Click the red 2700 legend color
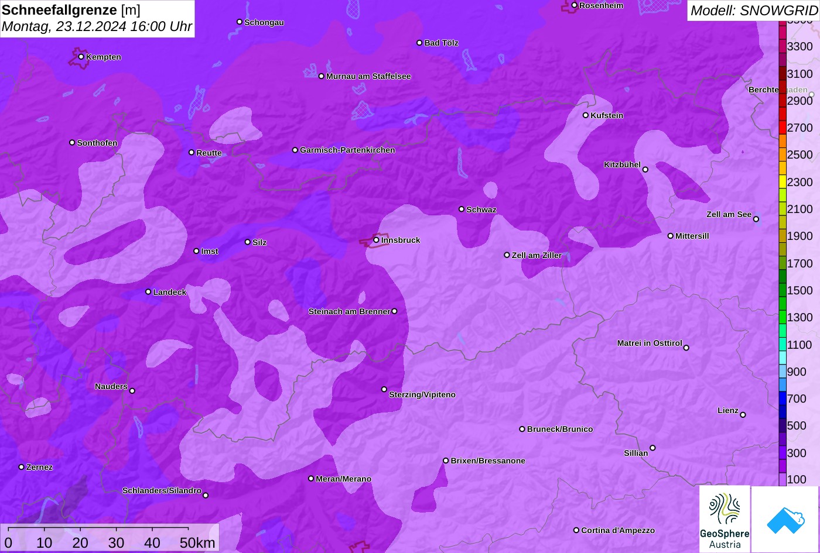 pyautogui.click(x=783, y=128)
